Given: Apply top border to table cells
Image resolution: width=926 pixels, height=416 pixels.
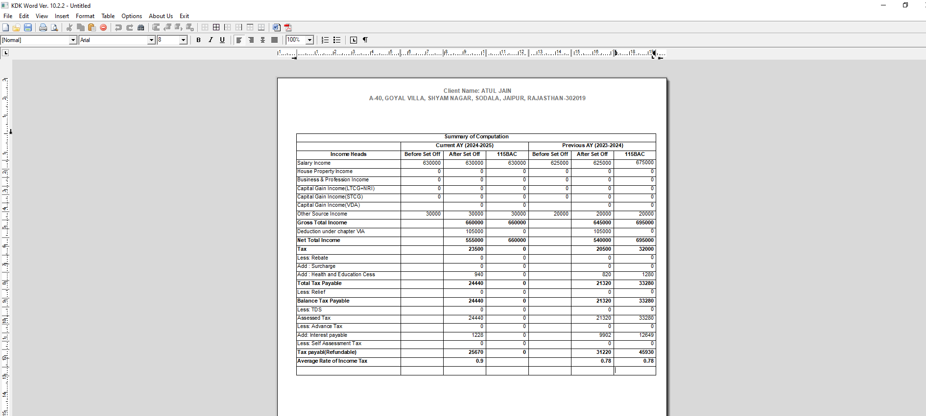Looking at the screenshot, I should point(250,27).
